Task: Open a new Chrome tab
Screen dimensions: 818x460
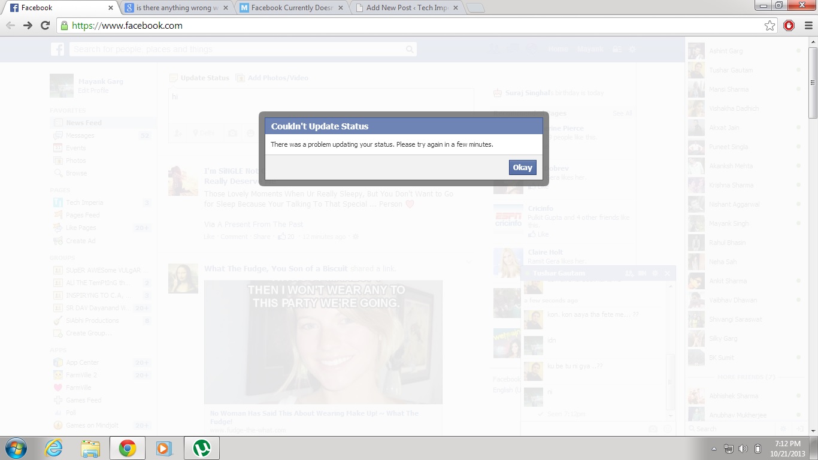Action: pos(475,8)
